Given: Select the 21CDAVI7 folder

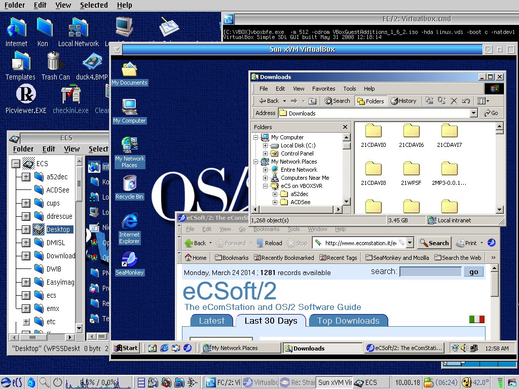Looking at the screenshot, I should coord(449,136).
